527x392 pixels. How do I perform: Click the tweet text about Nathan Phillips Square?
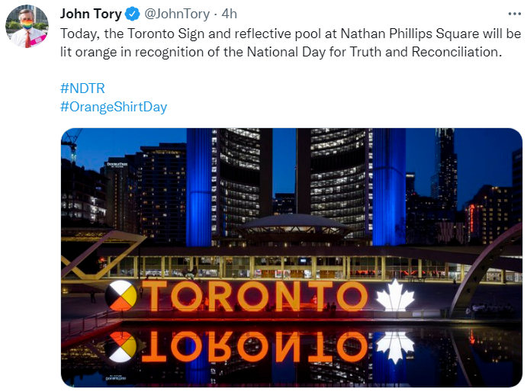(x=291, y=43)
